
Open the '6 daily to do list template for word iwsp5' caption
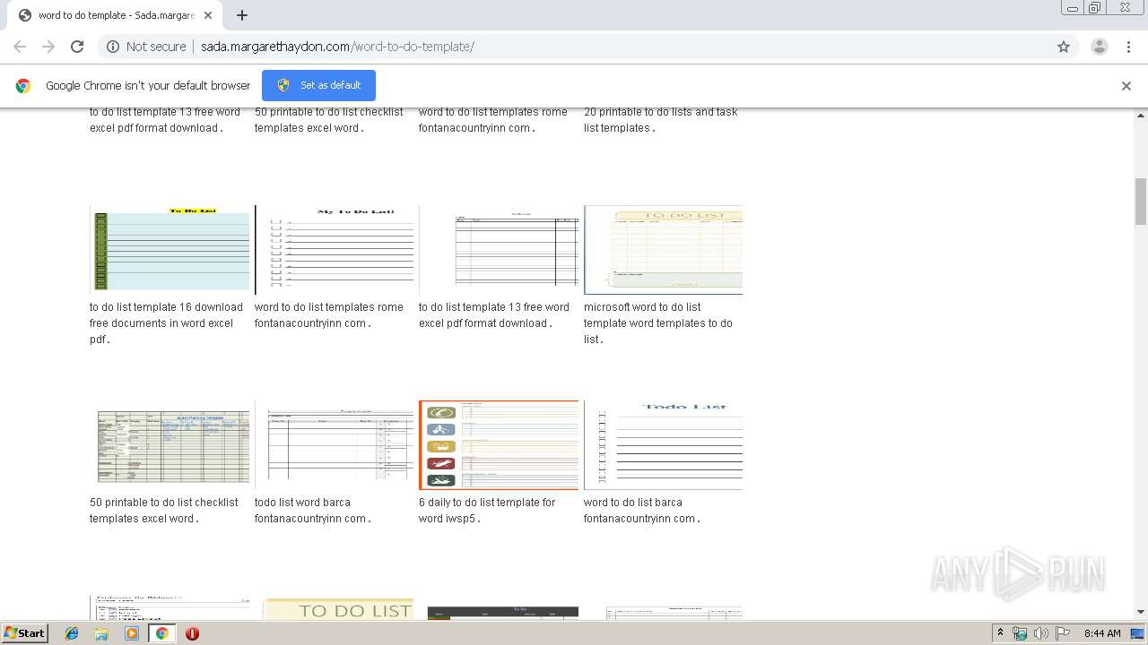pyautogui.click(x=487, y=511)
